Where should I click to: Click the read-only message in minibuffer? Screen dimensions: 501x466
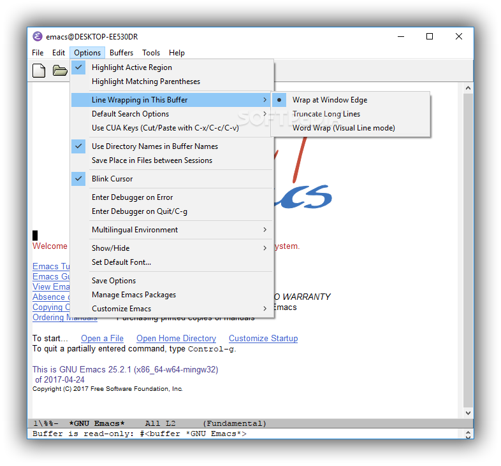tap(140, 434)
